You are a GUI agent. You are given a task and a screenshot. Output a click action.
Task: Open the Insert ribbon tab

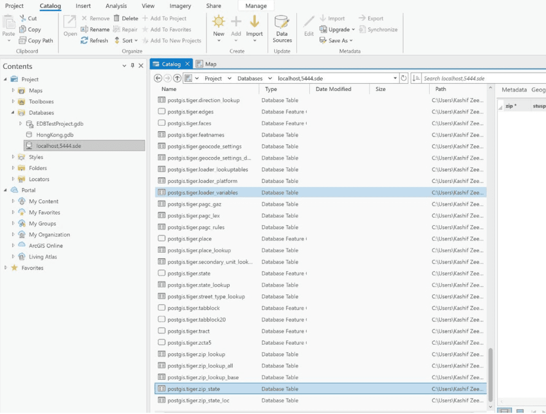tap(83, 6)
